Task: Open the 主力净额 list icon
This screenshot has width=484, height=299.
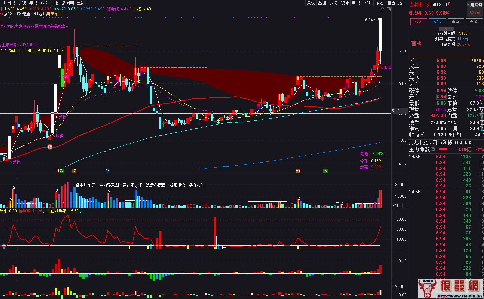Action: [x=433, y=150]
